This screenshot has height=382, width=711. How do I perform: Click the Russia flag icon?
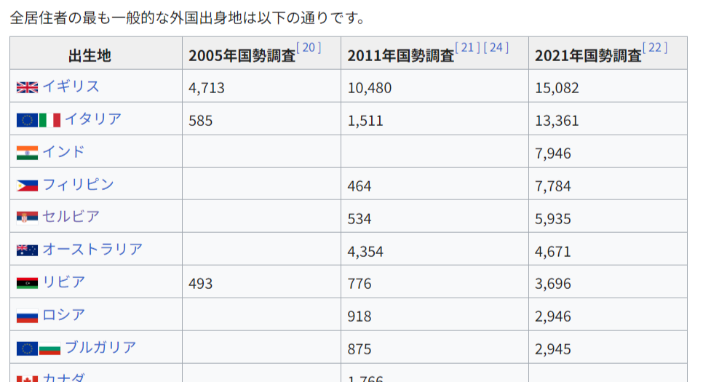(27, 316)
